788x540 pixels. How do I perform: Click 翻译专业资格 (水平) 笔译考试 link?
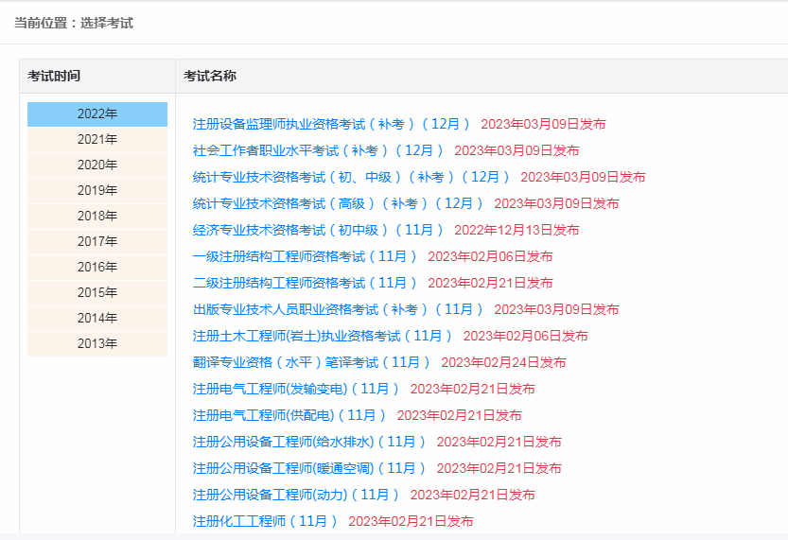pyautogui.click(x=311, y=362)
